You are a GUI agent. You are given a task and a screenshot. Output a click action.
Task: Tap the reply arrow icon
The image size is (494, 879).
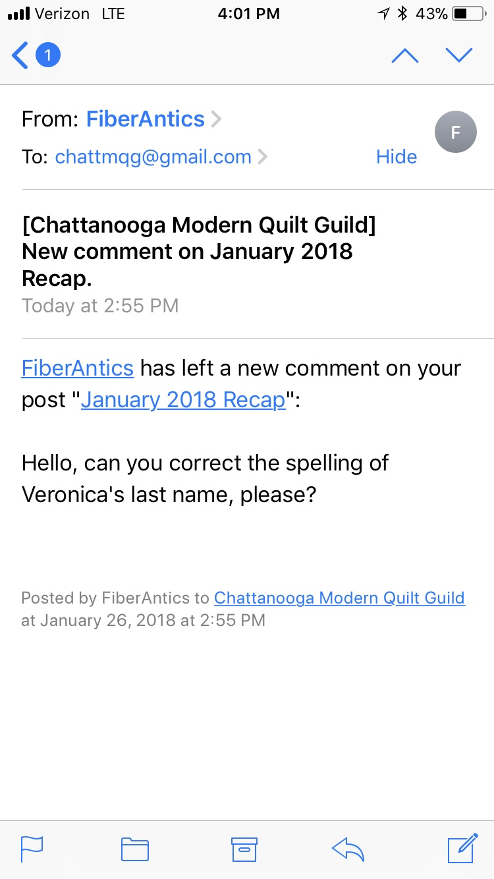coord(348,849)
